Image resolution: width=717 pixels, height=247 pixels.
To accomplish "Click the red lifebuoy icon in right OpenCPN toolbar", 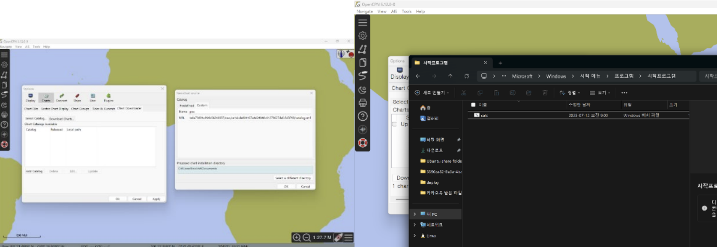I will pos(363,143).
